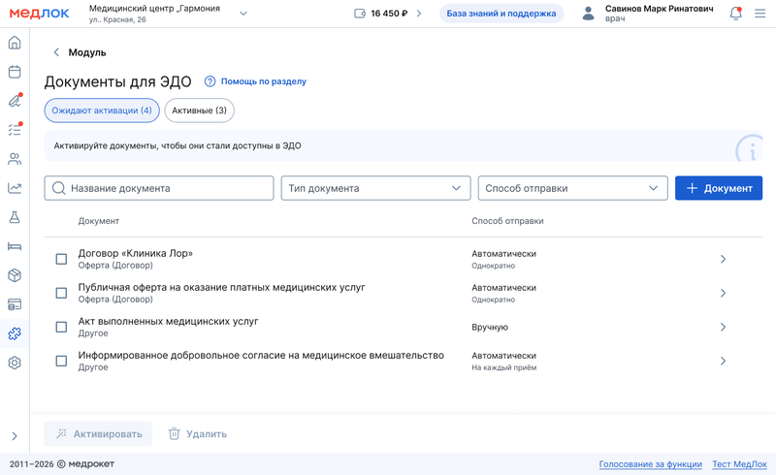
Task: Open the clinic selector dropdown arrow
Action: tap(243, 14)
